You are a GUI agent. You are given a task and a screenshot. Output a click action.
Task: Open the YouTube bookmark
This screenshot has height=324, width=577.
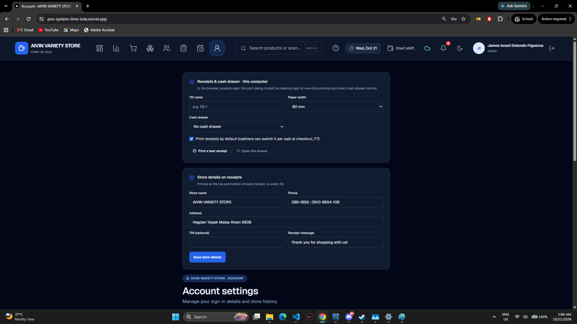pos(48,30)
